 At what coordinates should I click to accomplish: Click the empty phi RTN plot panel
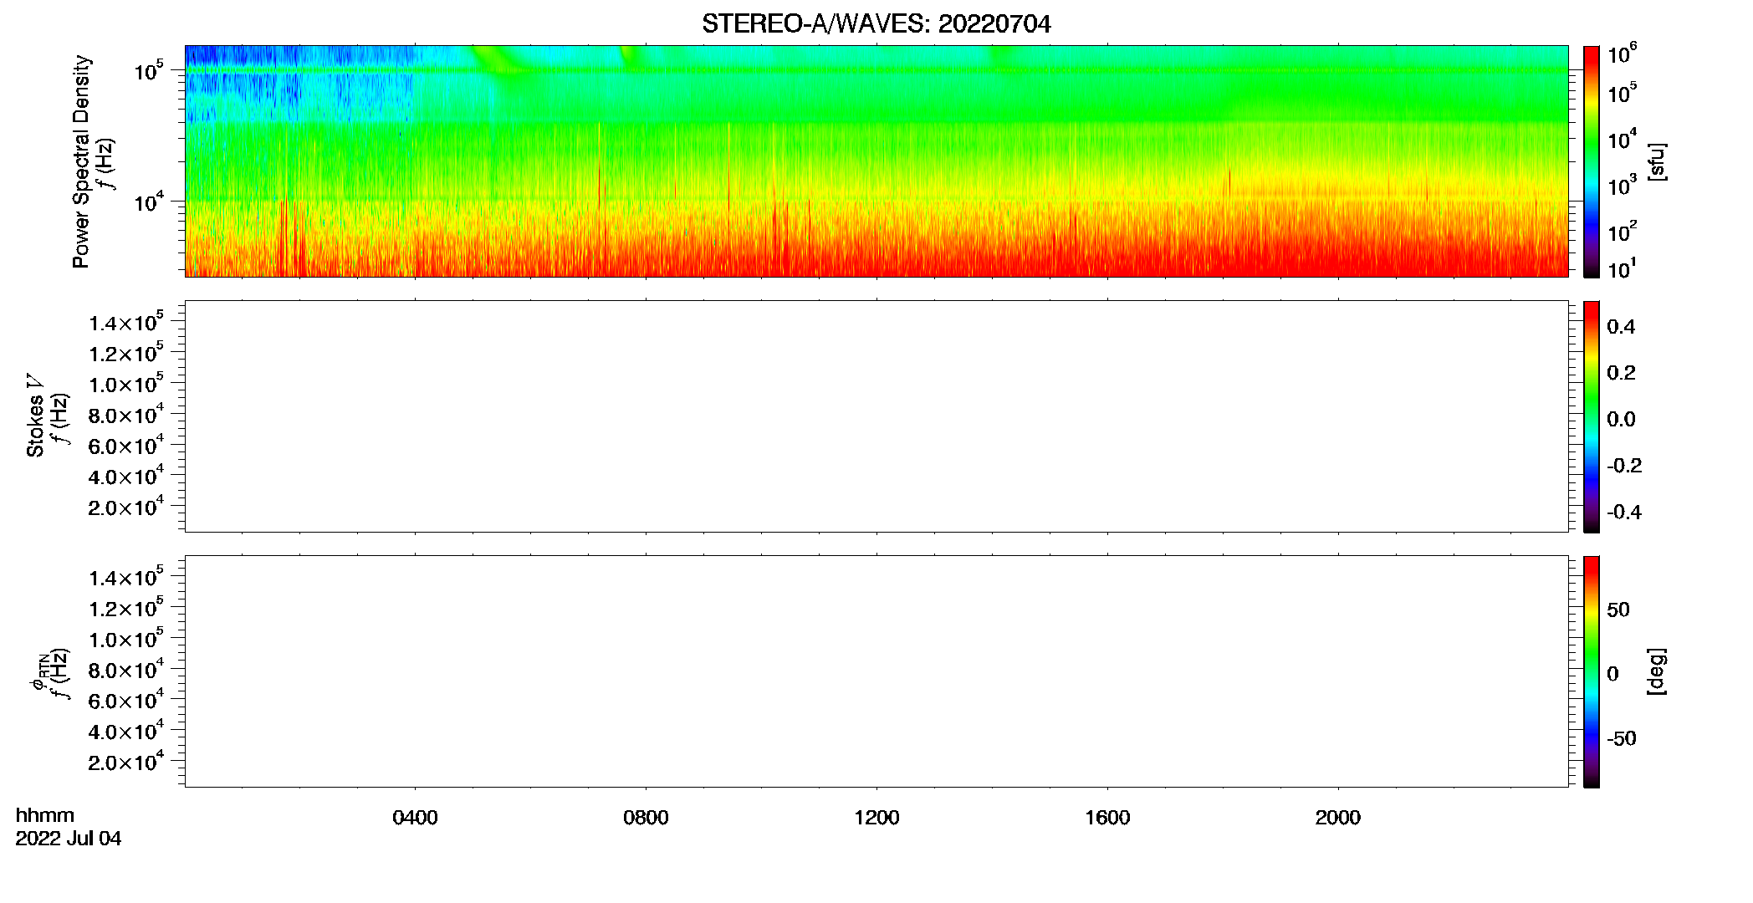click(x=876, y=671)
